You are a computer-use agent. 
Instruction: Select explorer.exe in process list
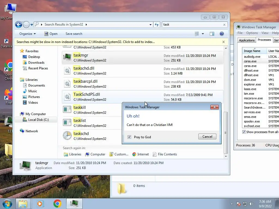coord(252,84)
